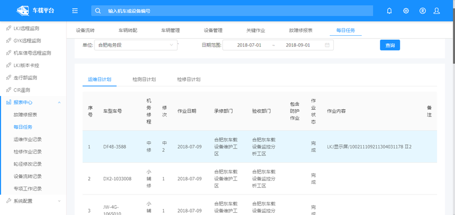Click the 作业日期 column header

187,111
